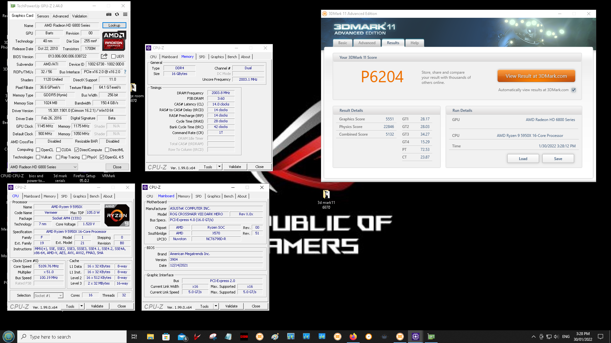The height and width of the screenshot is (343, 611).
Task: Uncheck 'Automatically view results at 3DMark.com'
Action: (x=573, y=90)
